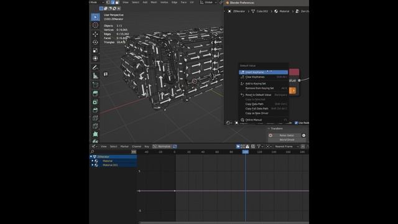
Task: Open graph editor Channel menu
Action: coord(137,147)
